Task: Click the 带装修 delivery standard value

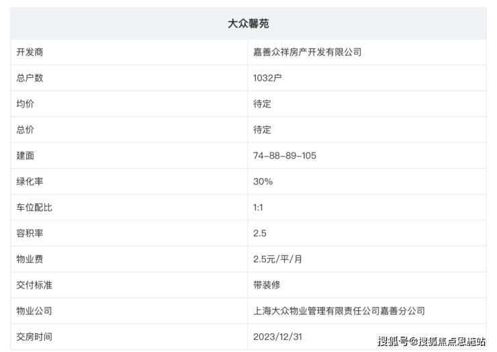Action: (x=267, y=285)
